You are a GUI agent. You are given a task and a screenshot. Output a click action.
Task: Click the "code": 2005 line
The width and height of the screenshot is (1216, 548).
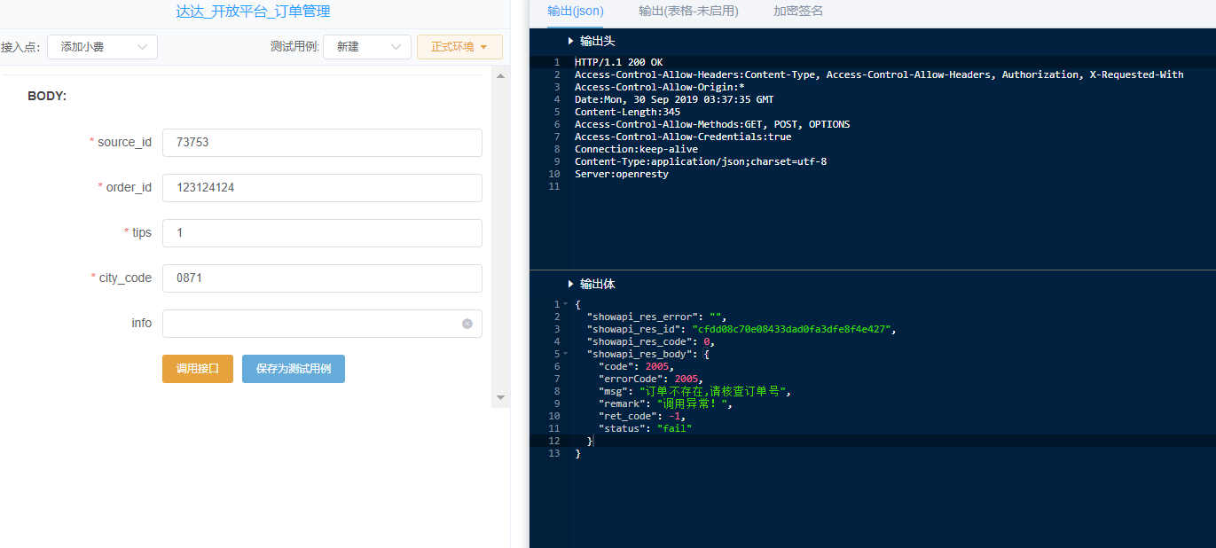[x=637, y=366]
